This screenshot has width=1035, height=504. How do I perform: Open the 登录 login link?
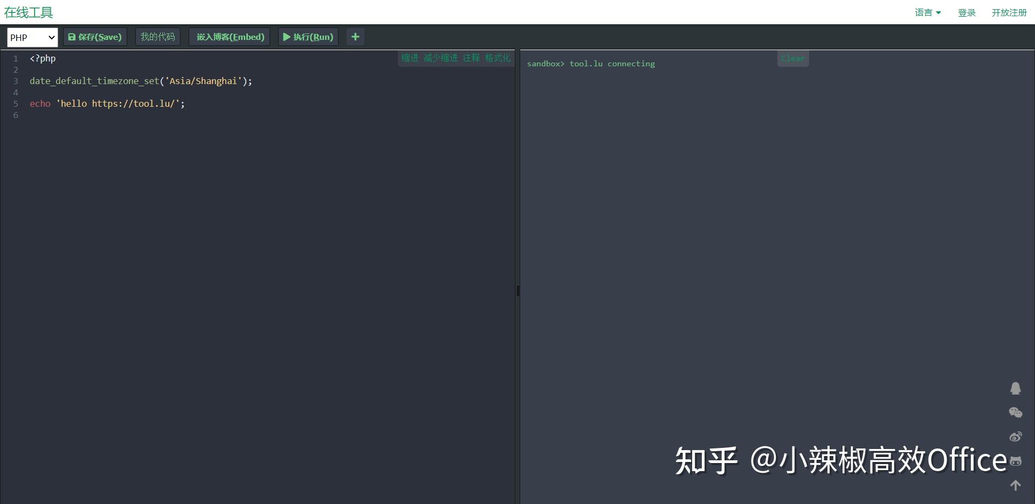tap(966, 12)
